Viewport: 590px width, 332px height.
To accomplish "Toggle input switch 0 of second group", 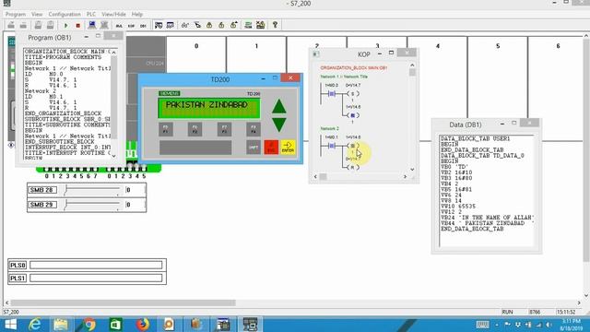I will (109, 169).
